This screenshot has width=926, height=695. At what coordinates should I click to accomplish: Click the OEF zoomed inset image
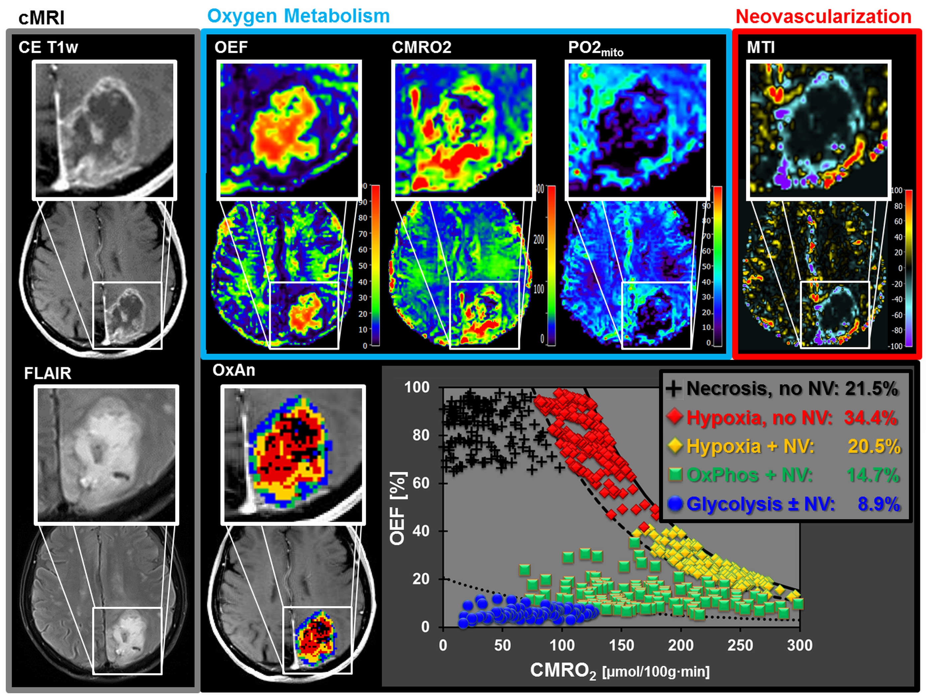(x=289, y=130)
